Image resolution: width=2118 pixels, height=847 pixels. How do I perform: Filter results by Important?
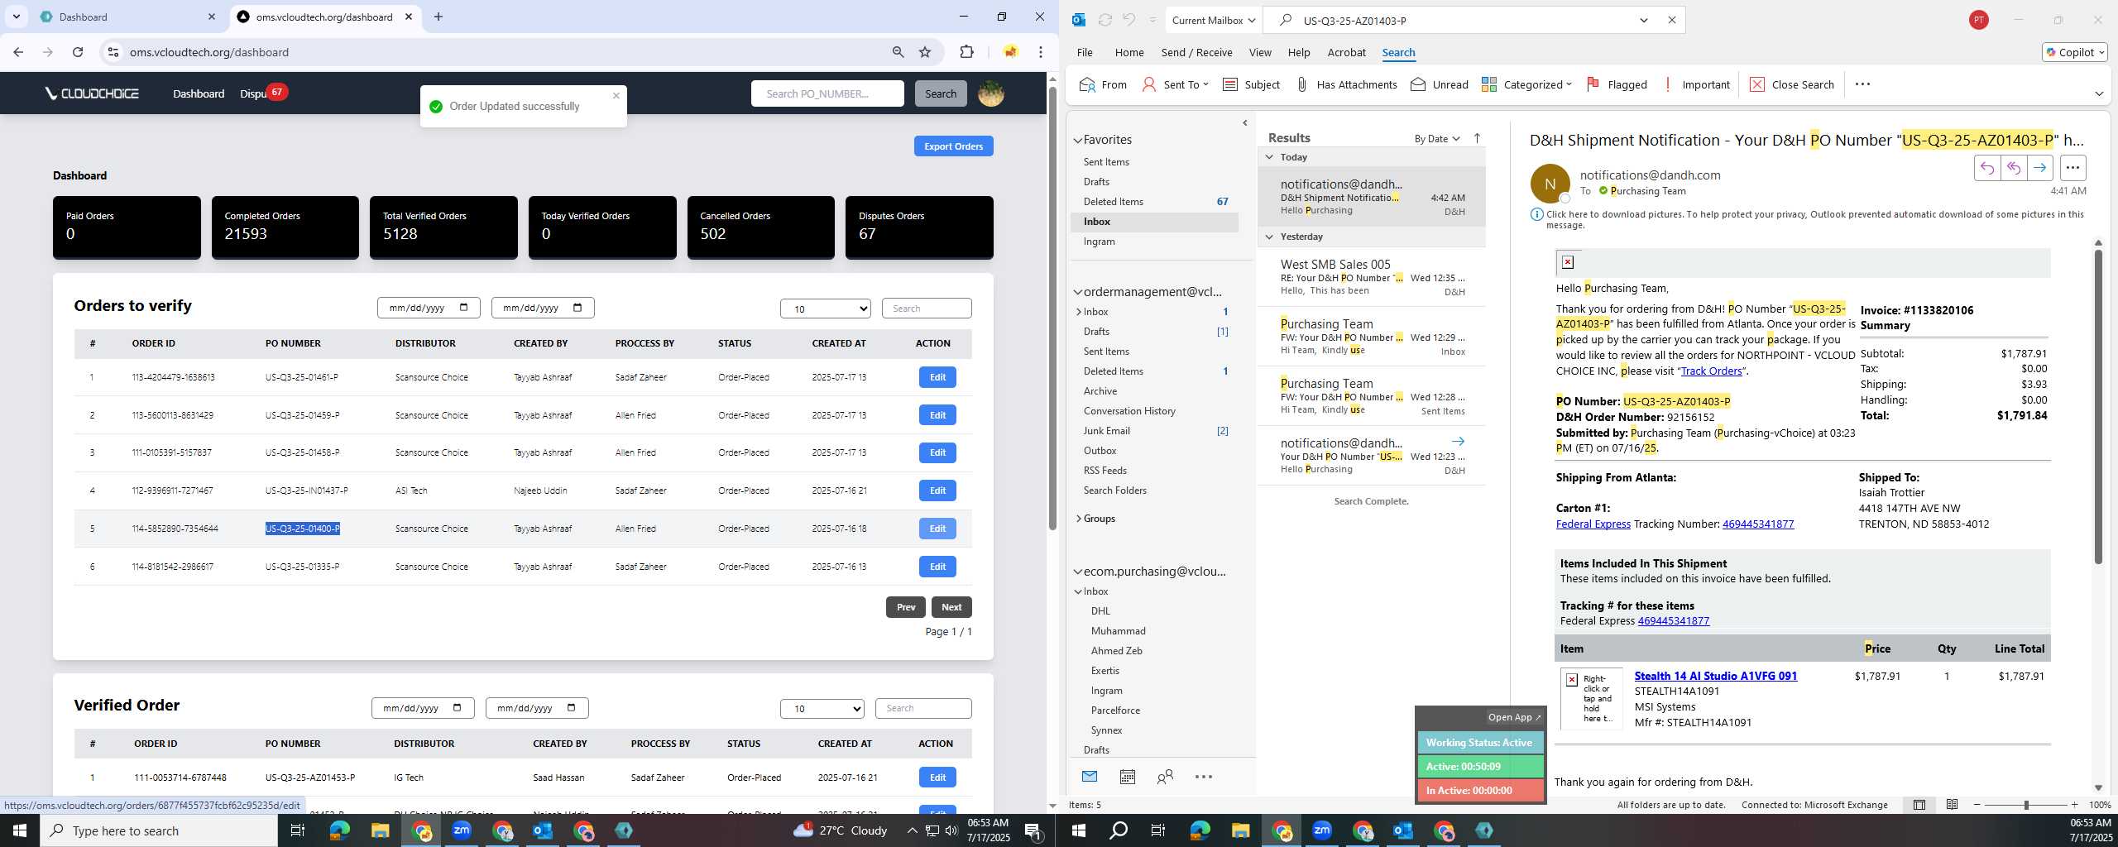[1695, 84]
